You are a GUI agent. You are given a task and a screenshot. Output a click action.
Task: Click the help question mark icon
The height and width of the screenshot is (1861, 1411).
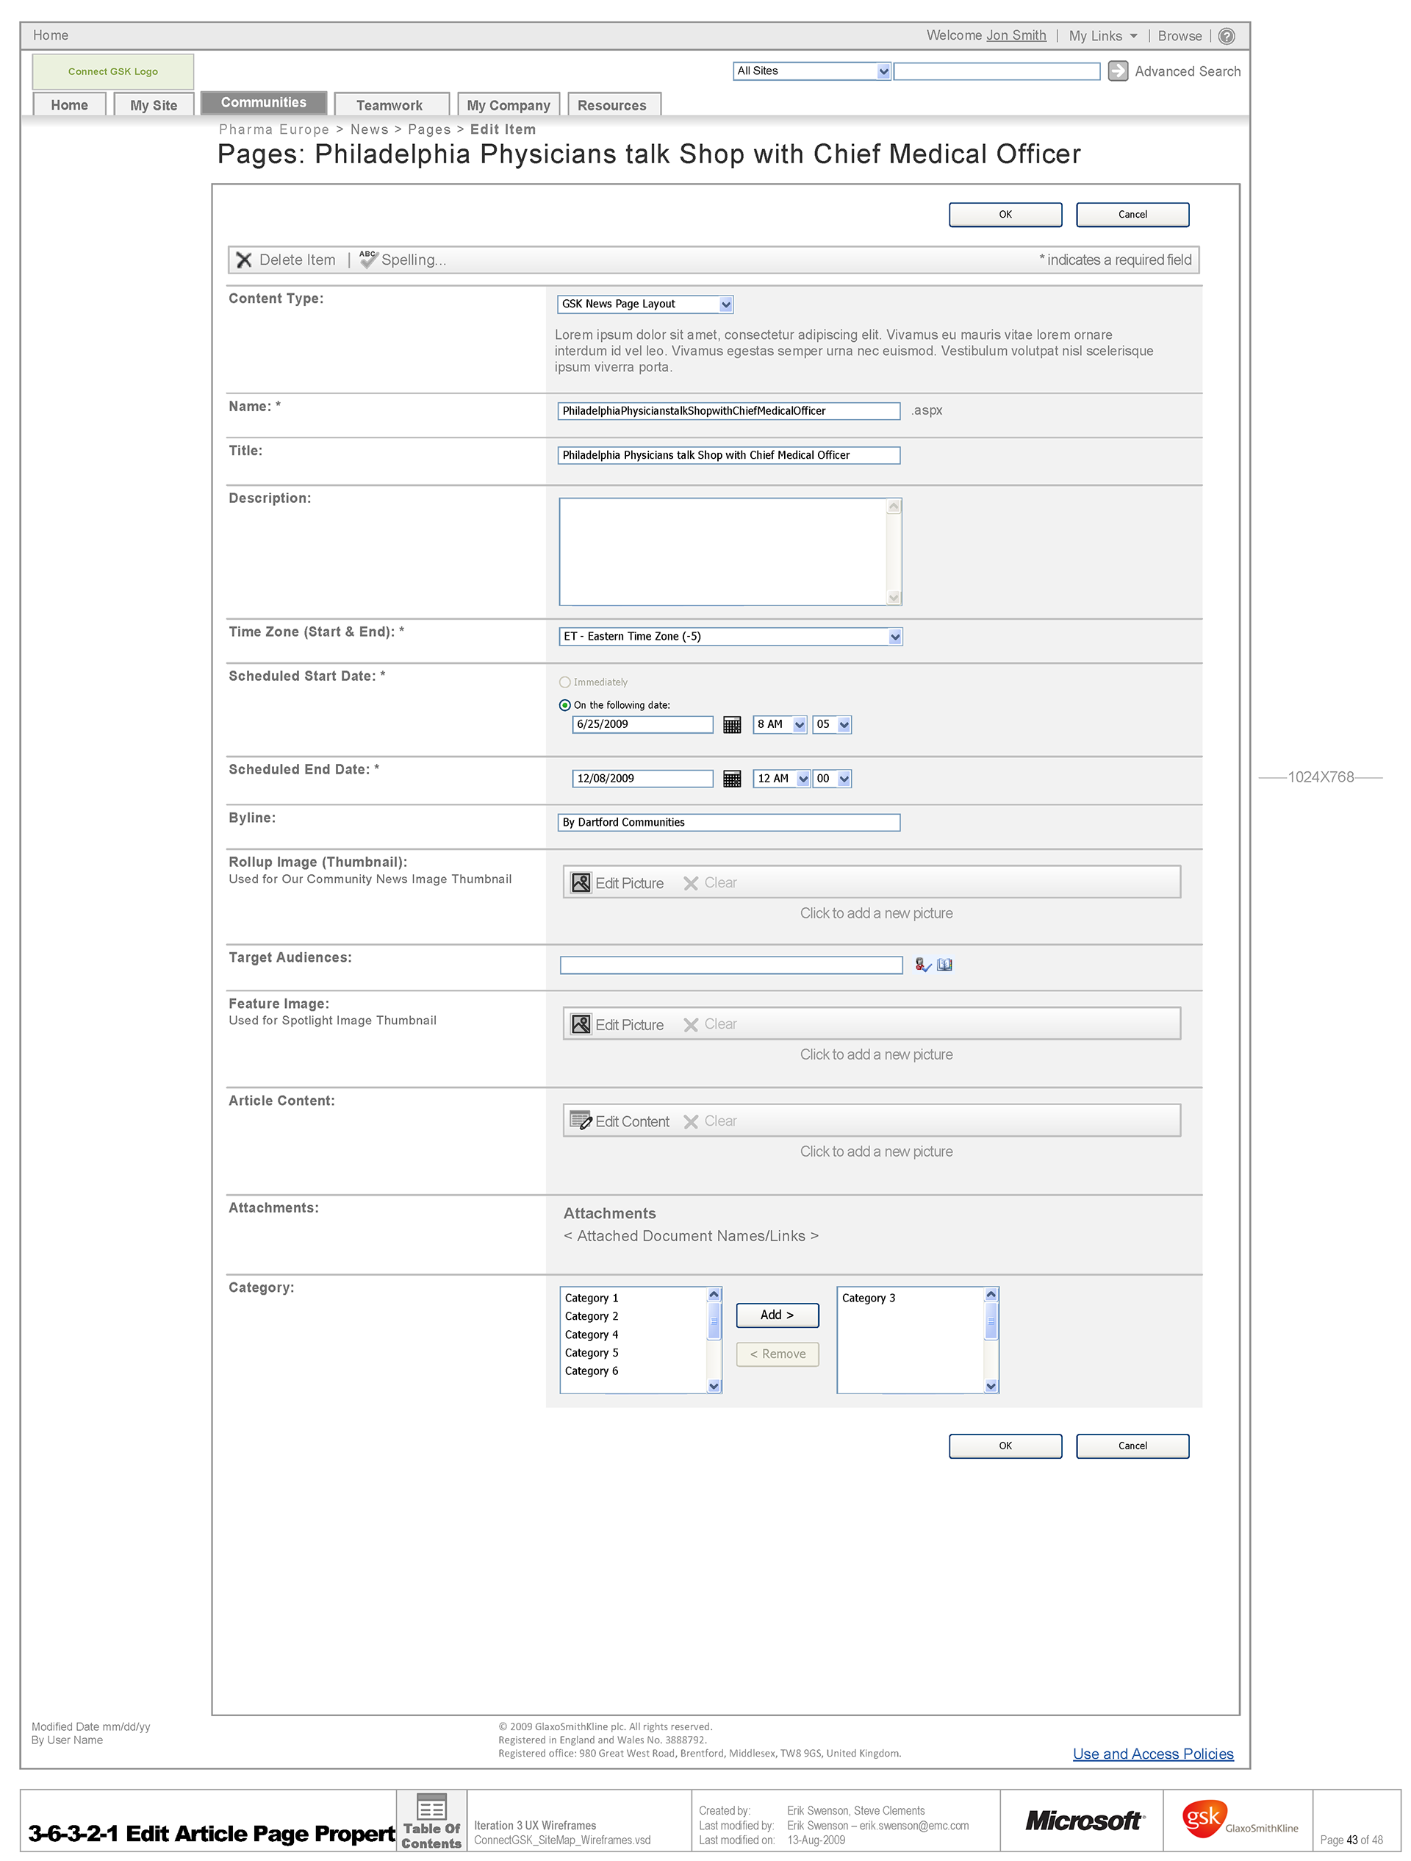point(1226,36)
